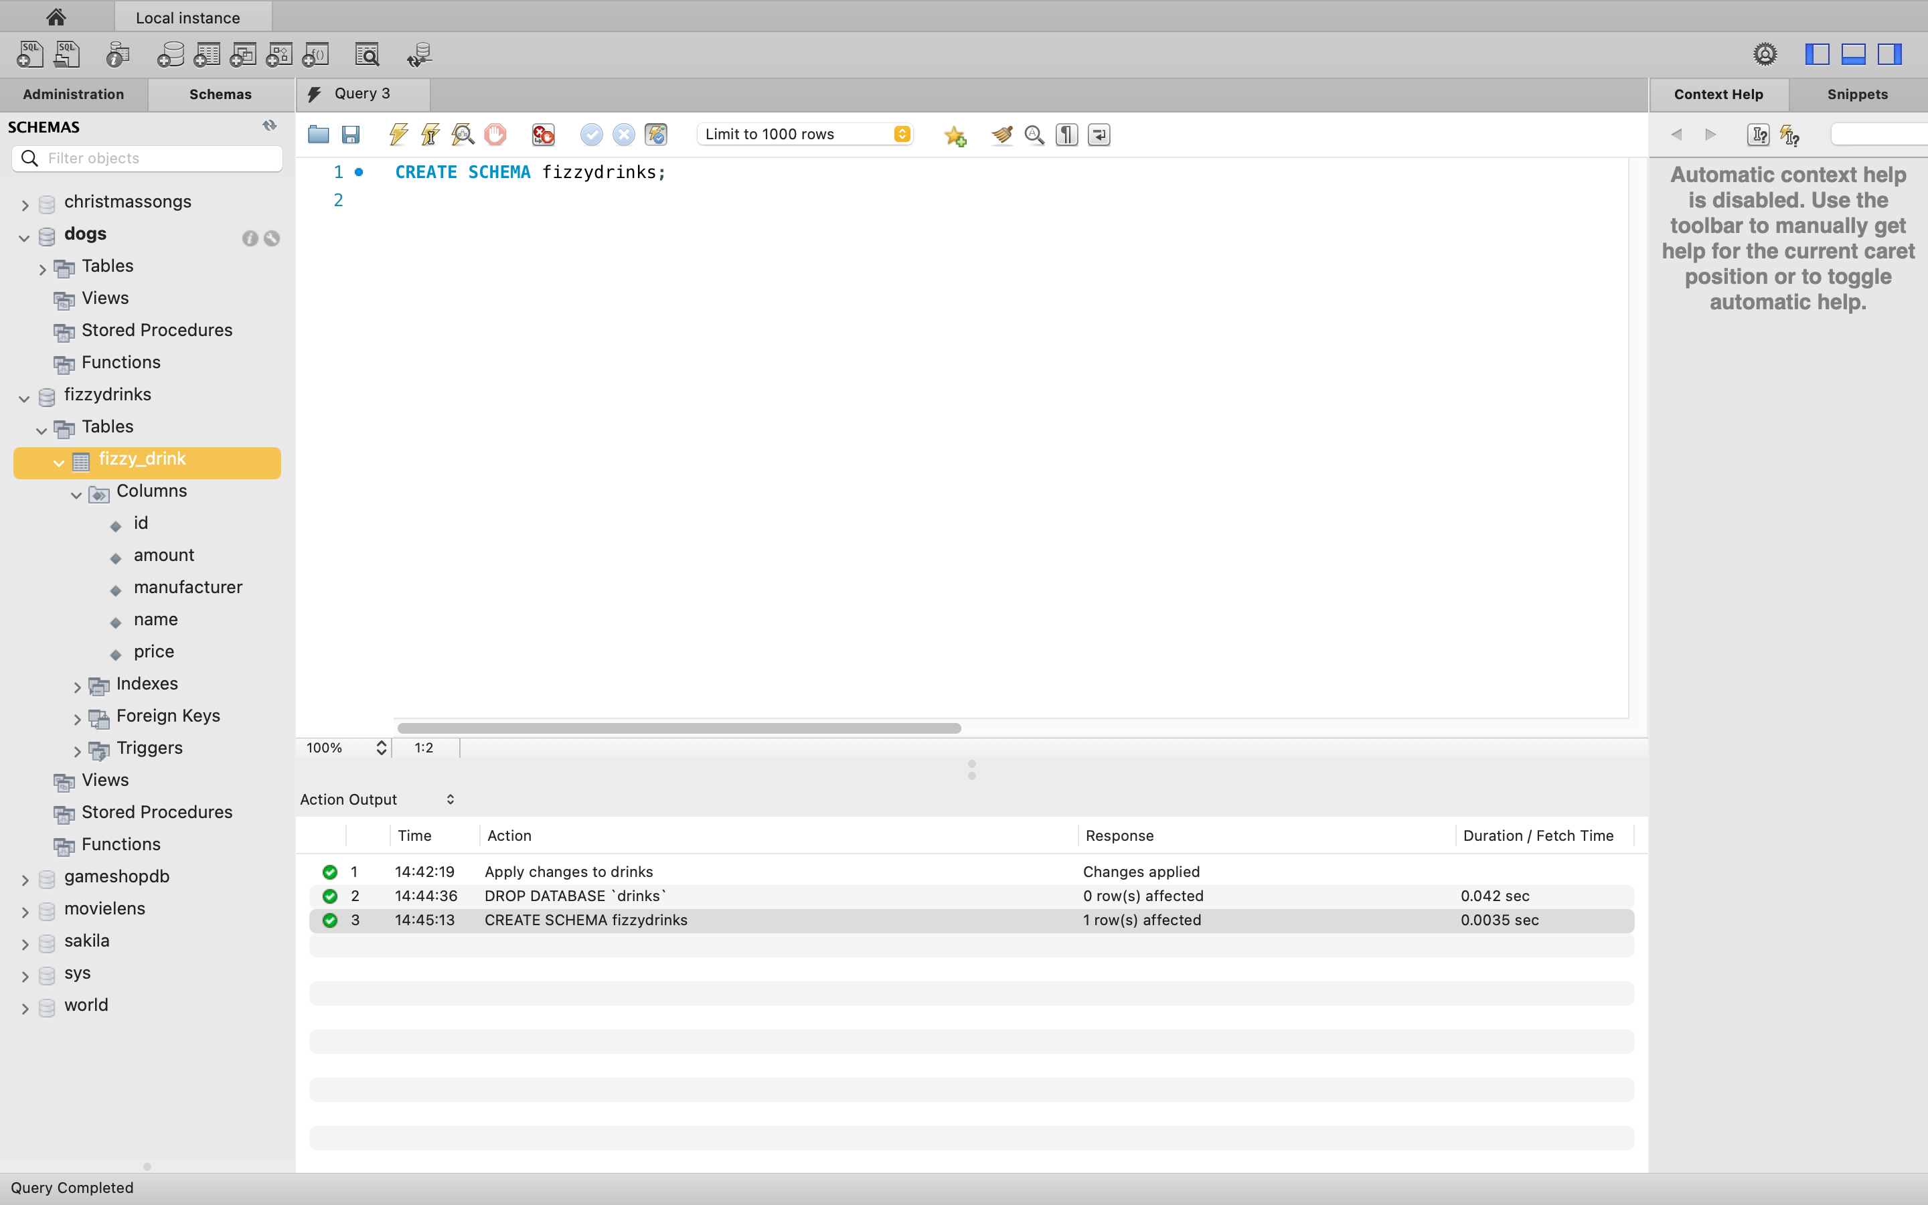1928x1205 pixels.
Task: Toggle the right sidebar panel visibility
Action: click(x=1889, y=54)
